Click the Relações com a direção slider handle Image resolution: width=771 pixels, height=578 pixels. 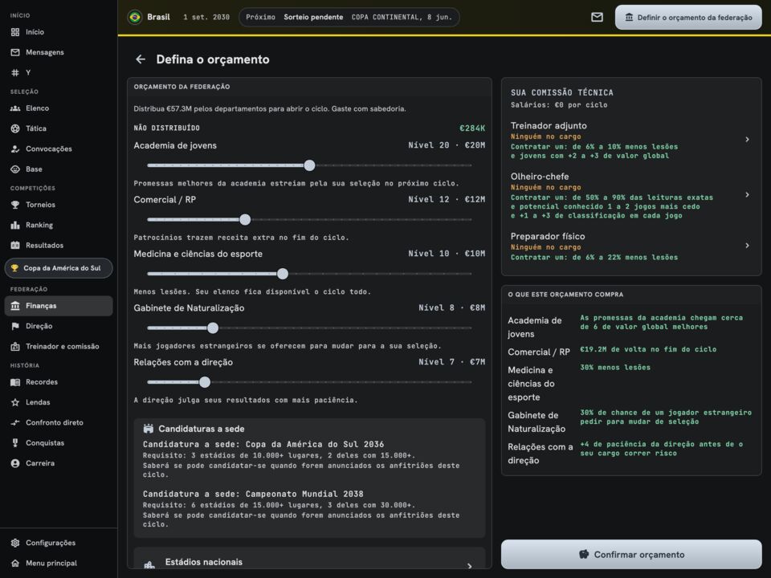[205, 382]
